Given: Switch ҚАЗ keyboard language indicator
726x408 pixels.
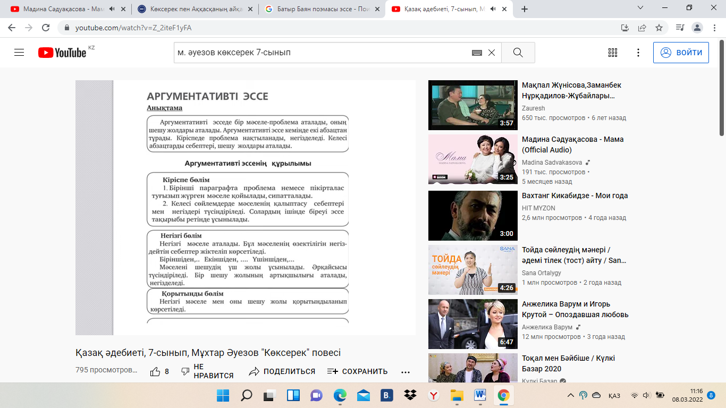Looking at the screenshot, I should click(x=615, y=396).
